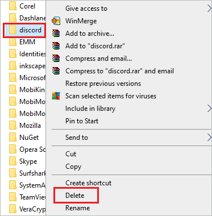Choose Scan selected items for viruses
The width and height of the screenshot is (212, 216).
(x=111, y=96)
